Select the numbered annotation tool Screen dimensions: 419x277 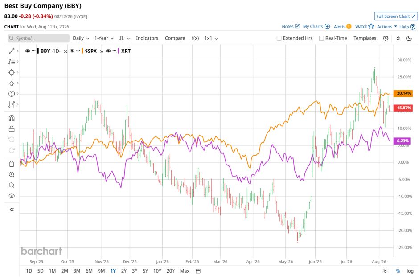(12, 94)
